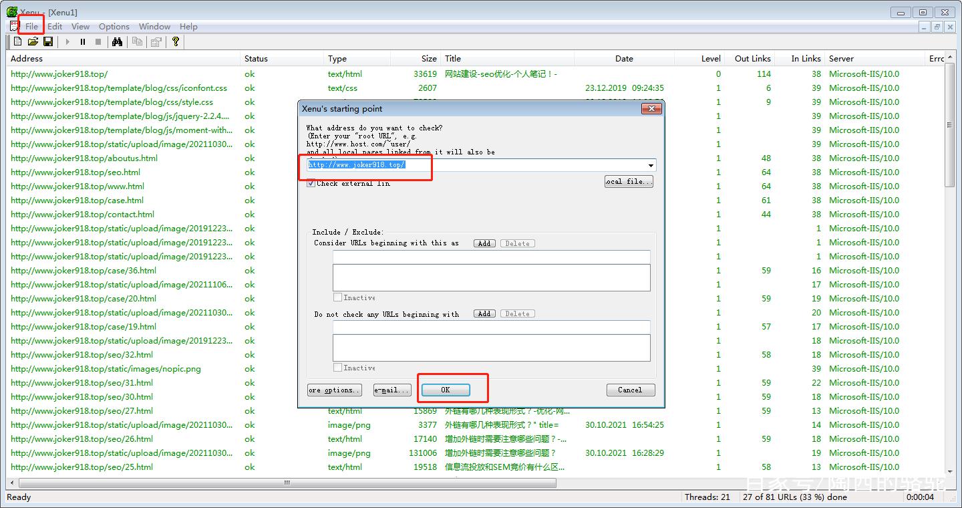This screenshot has height=508, width=962.
Task: Click the 27 of 81 URLs done status
Action: pyautogui.click(x=795, y=497)
